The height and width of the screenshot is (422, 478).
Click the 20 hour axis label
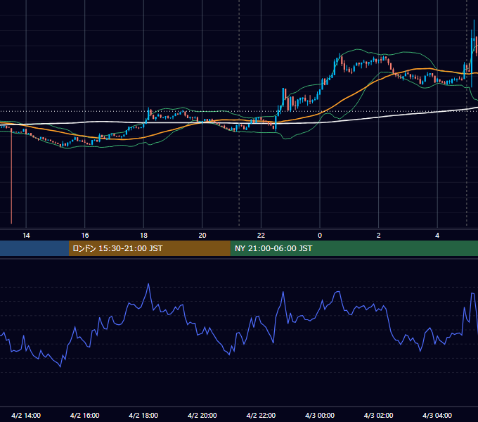coord(202,236)
